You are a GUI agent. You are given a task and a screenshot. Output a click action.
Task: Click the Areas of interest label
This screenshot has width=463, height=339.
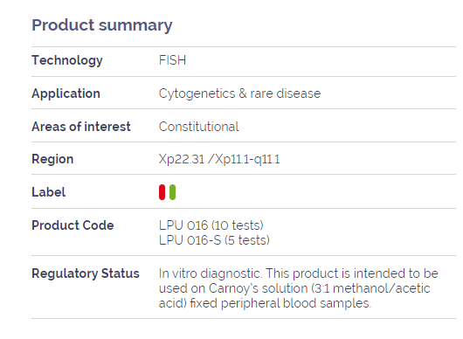click(81, 127)
